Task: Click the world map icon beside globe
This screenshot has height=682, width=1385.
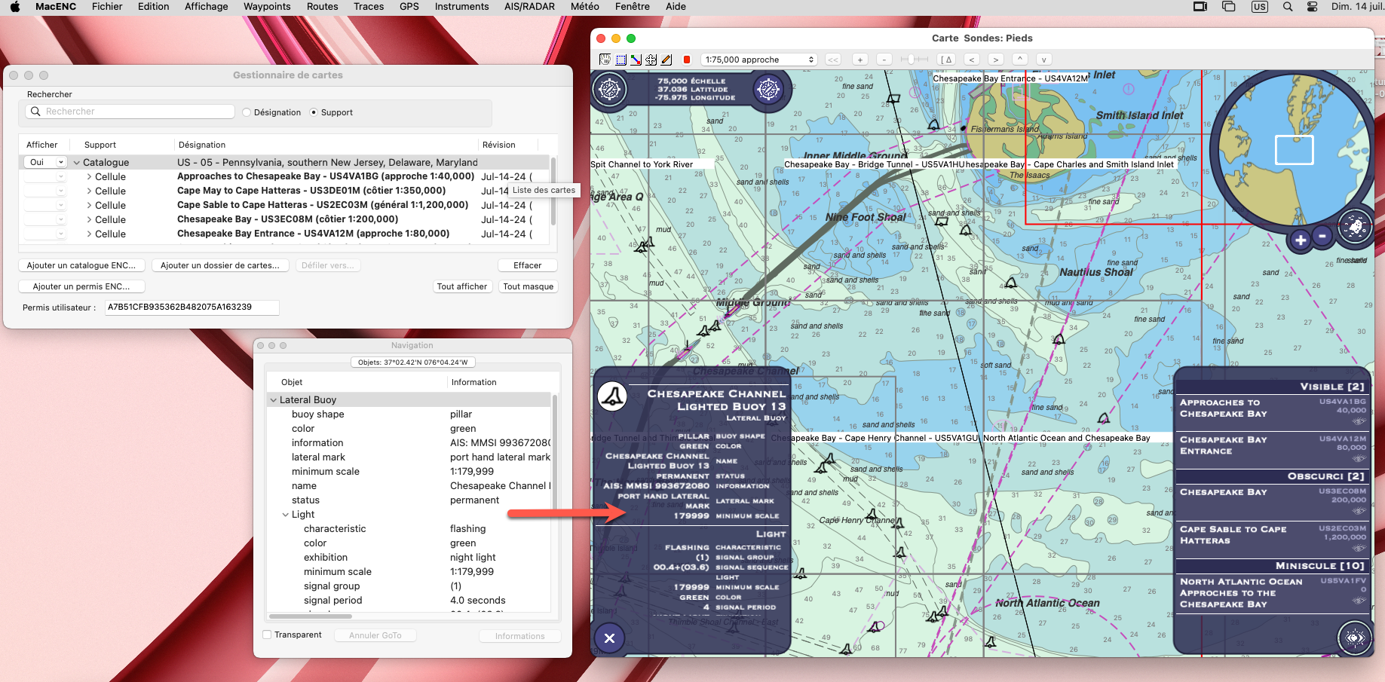Action: 1354,225
